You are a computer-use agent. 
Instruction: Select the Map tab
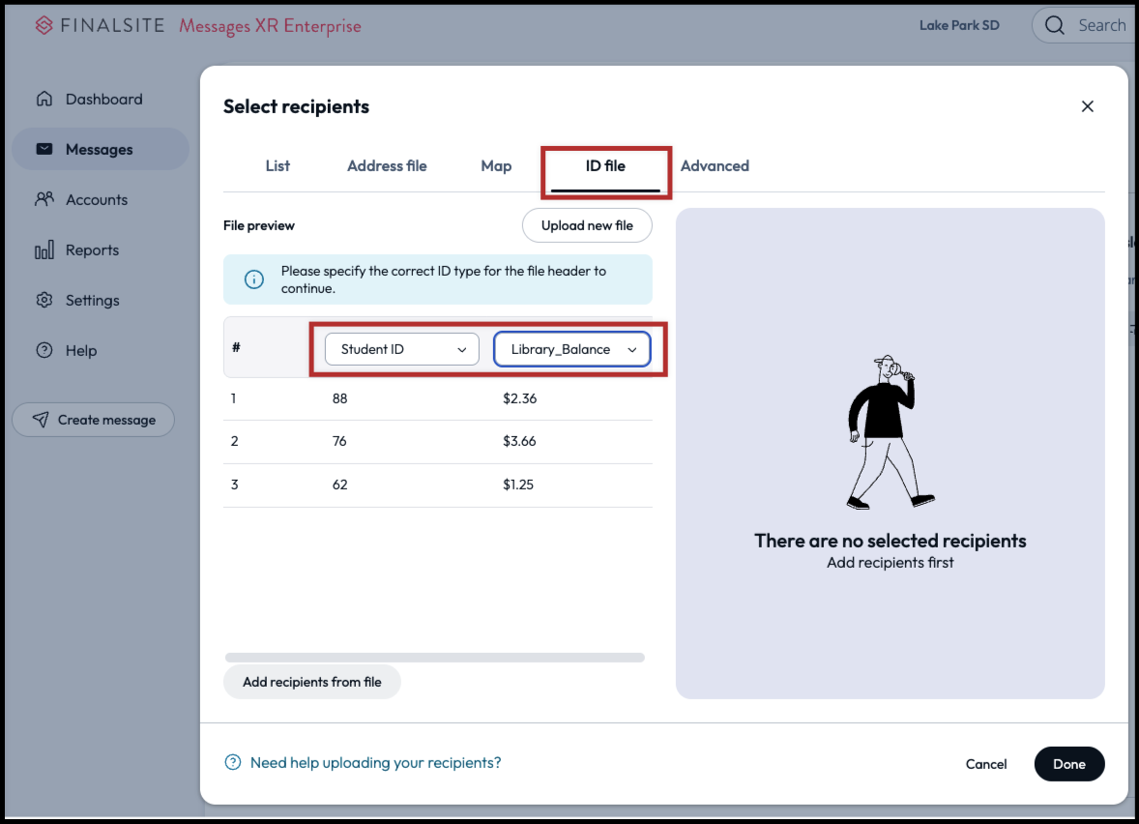click(496, 165)
